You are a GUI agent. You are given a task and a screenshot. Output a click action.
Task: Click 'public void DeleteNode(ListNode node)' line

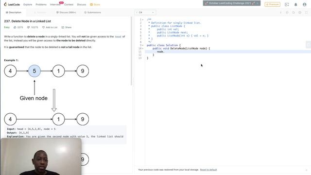pyautogui.click(x=181, y=49)
